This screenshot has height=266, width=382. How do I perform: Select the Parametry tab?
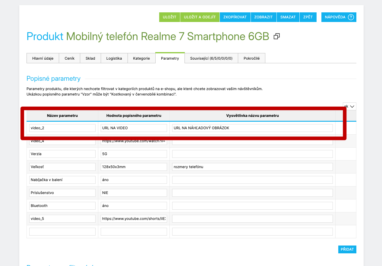tap(170, 58)
